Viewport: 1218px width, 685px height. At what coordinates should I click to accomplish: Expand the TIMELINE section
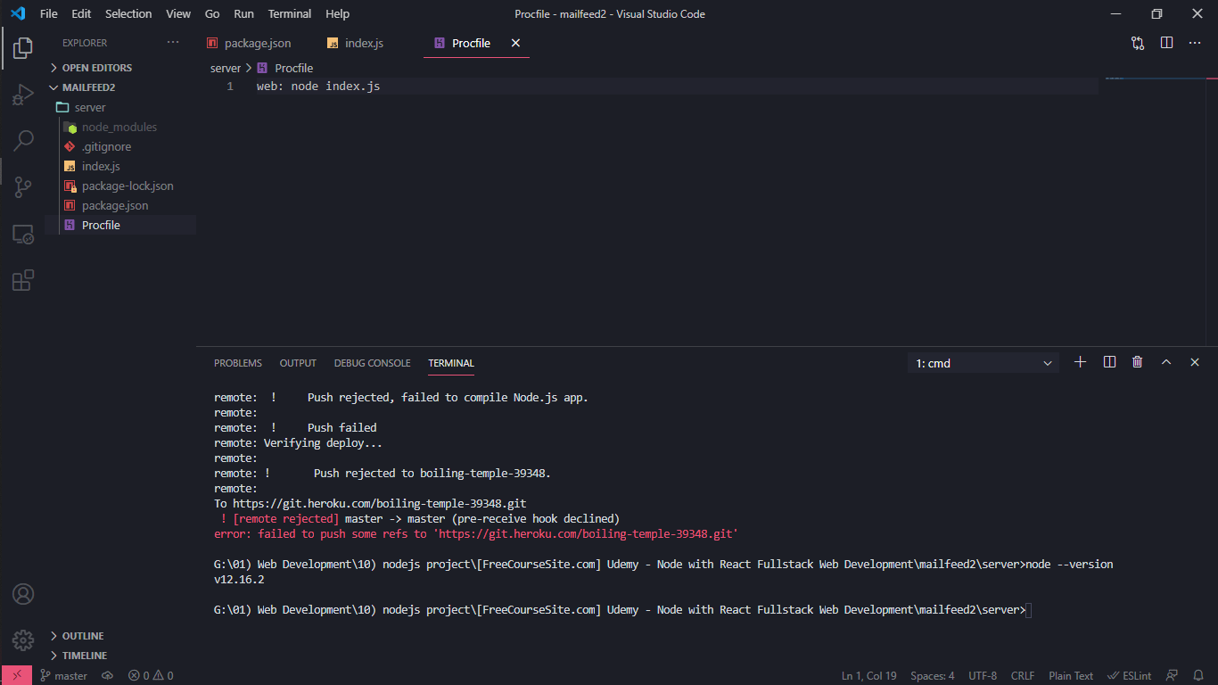[80, 655]
